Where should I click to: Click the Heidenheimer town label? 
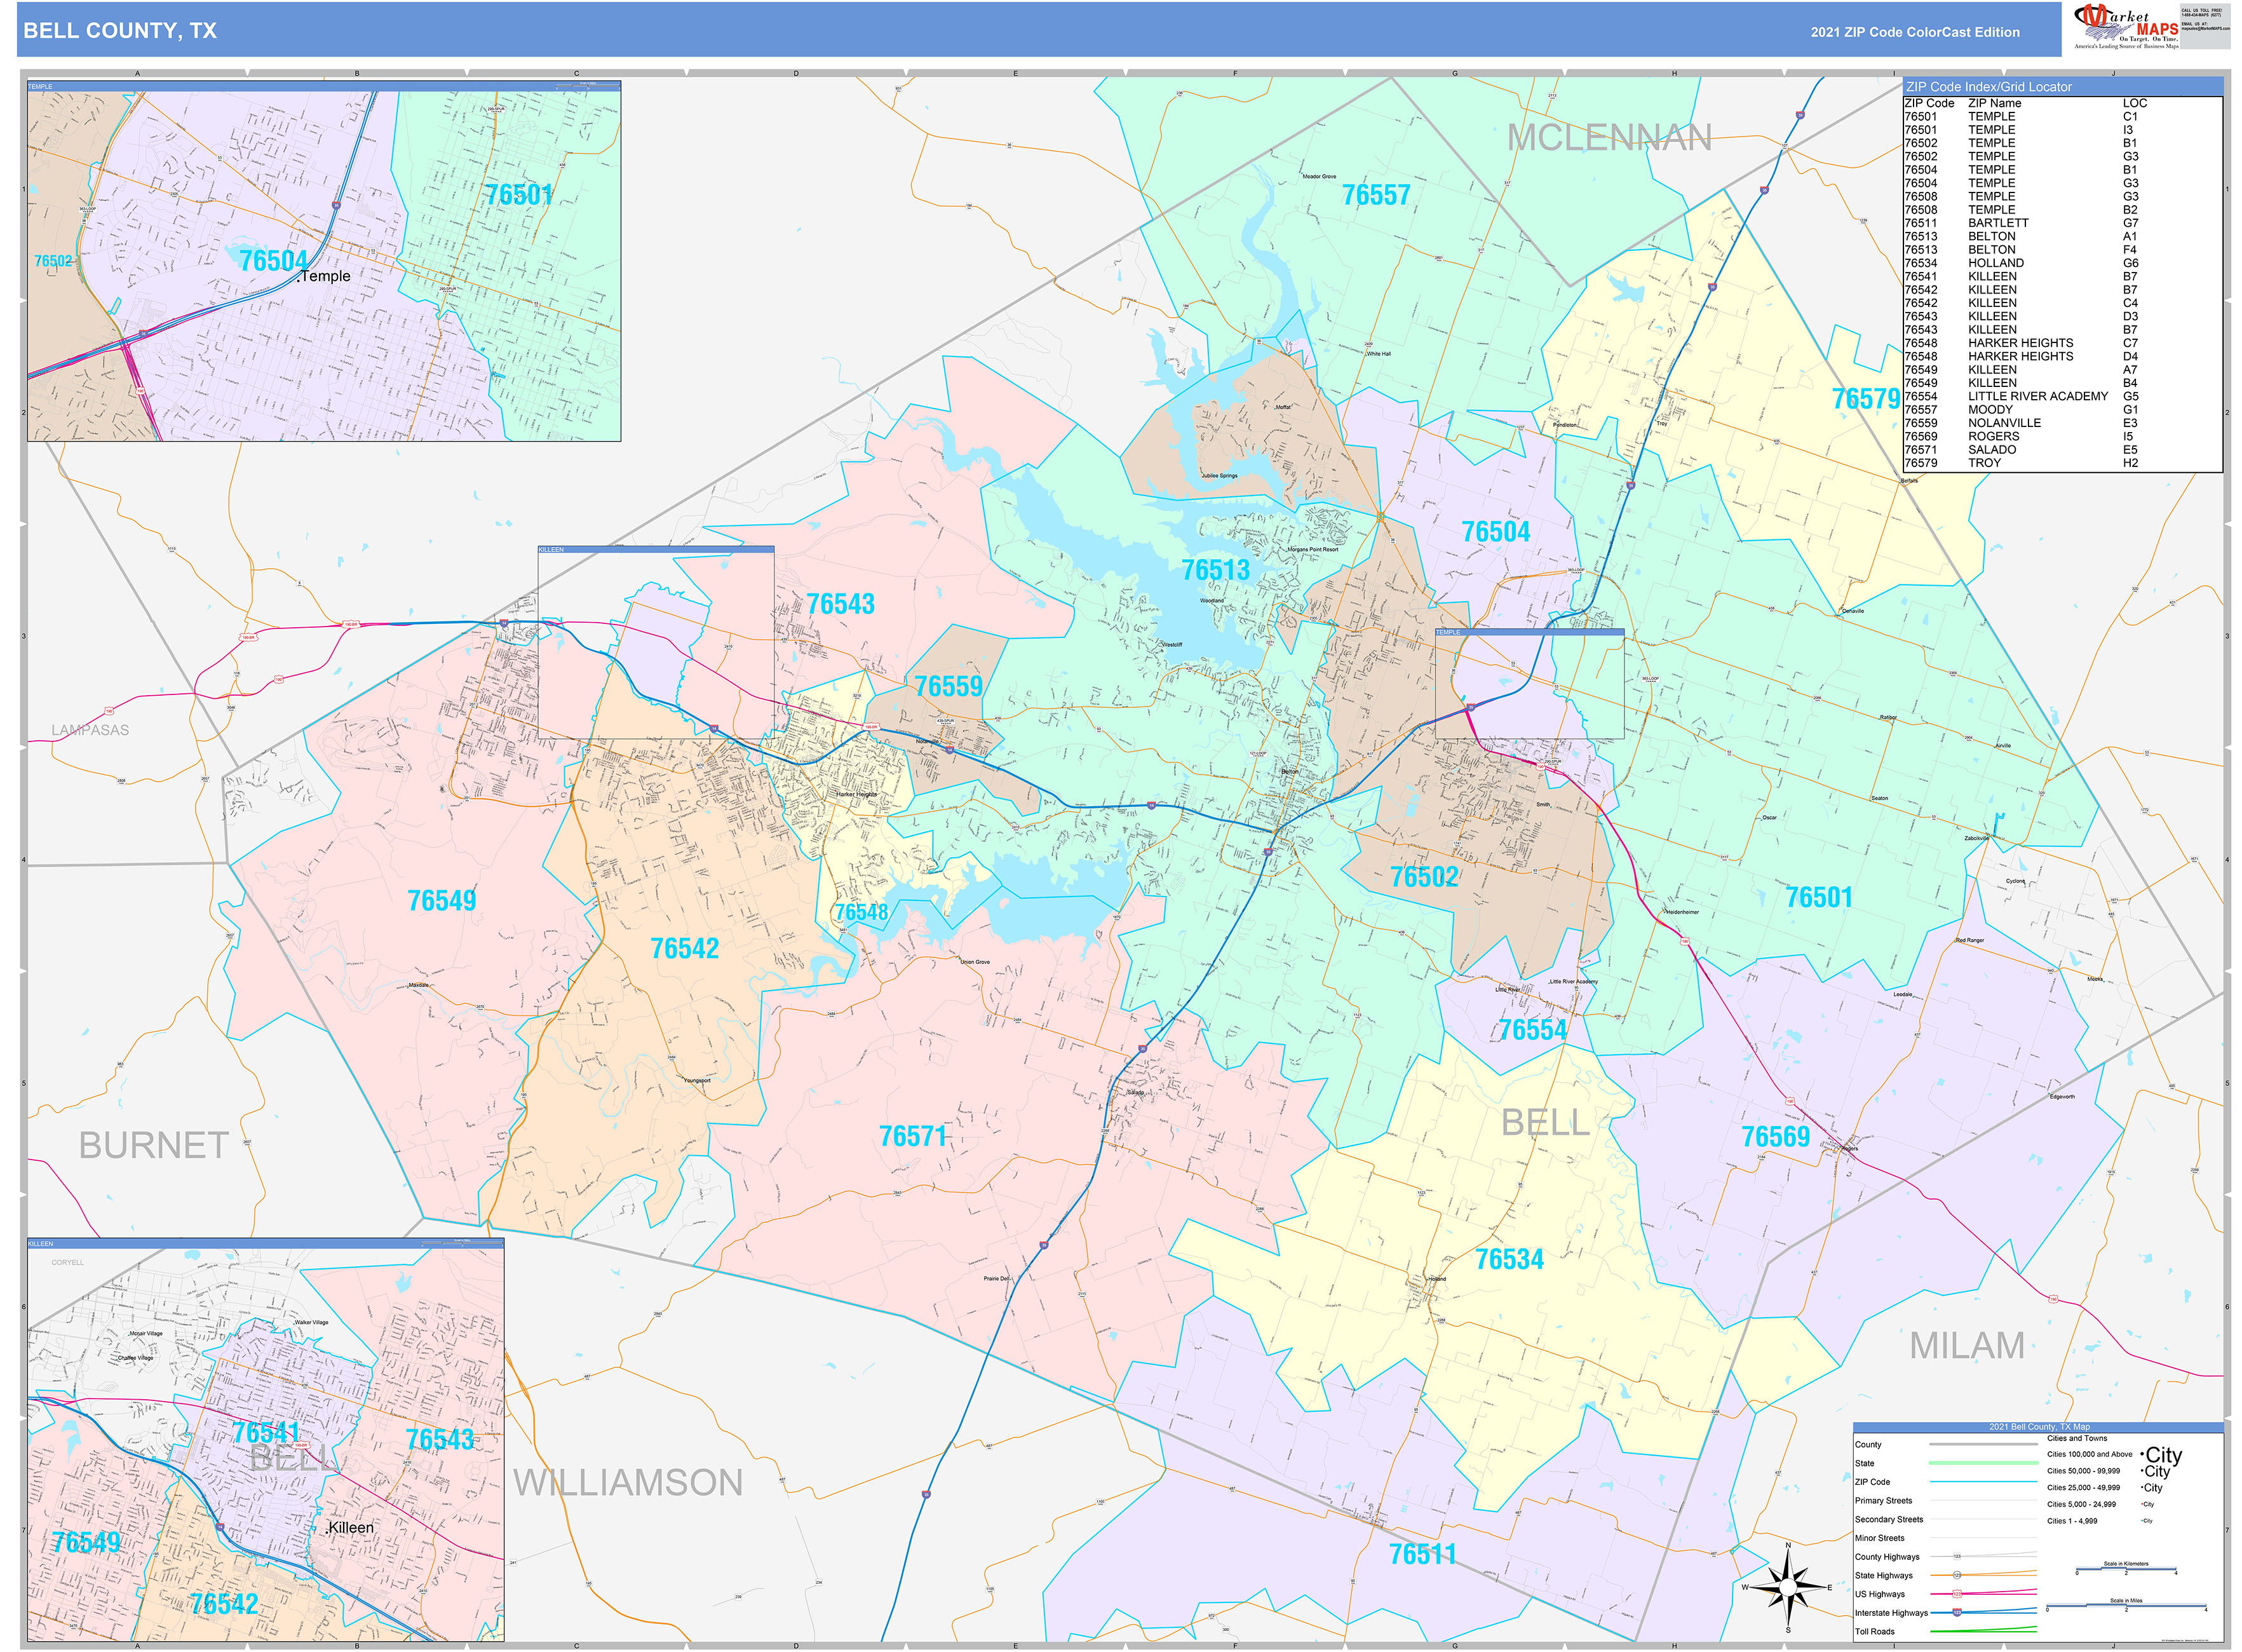(x=1682, y=912)
